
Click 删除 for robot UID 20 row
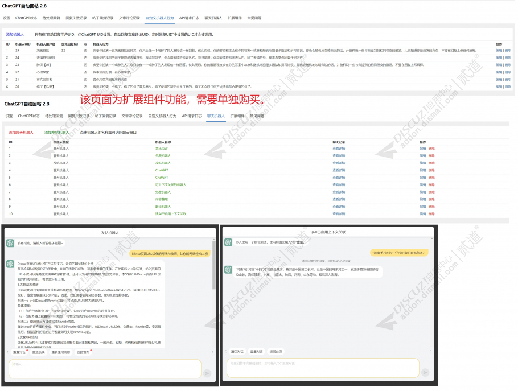(508, 87)
